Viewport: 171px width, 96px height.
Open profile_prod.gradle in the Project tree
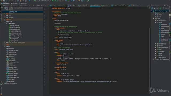(16, 35)
